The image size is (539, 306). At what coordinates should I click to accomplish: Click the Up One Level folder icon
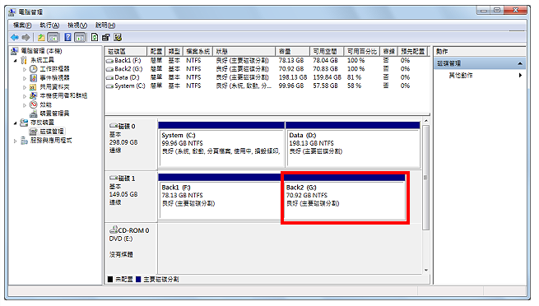pyautogui.click(x=41, y=38)
